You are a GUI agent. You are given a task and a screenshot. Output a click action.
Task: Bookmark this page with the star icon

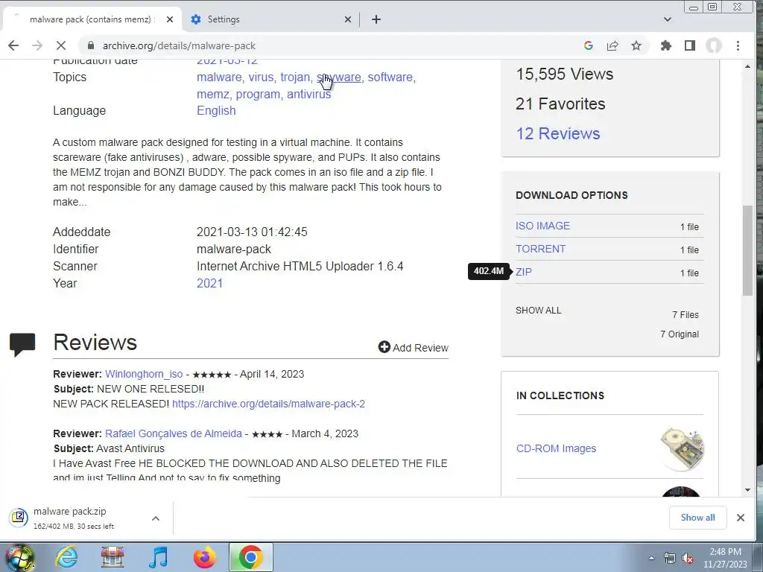coord(636,45)
